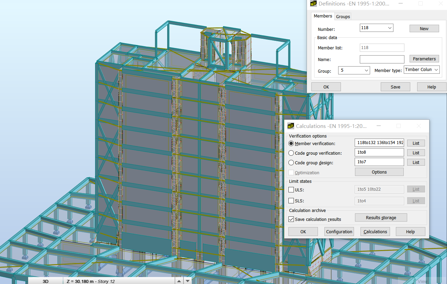Open the member Number dropdown
Image resolution: width=447 pixels, height=284 pixels.
[390, 27]
